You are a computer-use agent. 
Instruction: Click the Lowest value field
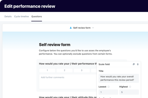click(108, 92)
